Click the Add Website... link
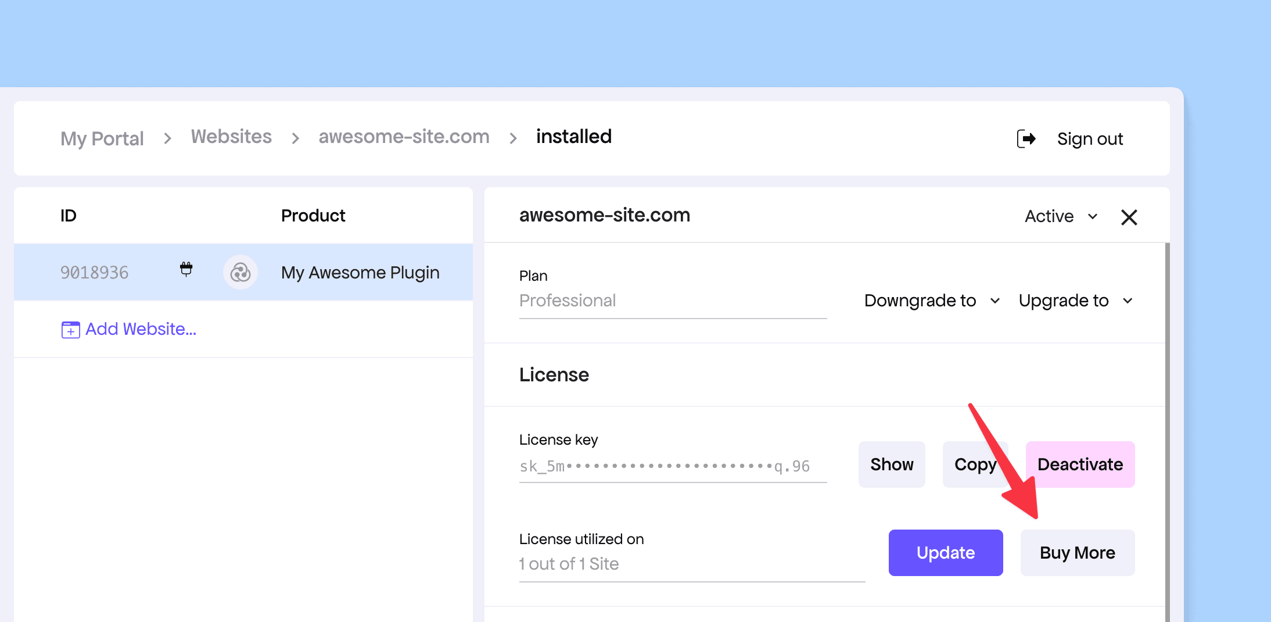The image size is (1271, 622). 141,329
